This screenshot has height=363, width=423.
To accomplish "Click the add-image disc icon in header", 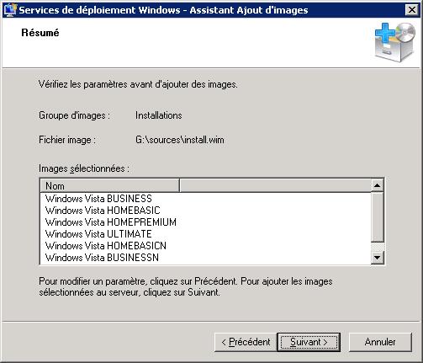I will coord(395,42).
